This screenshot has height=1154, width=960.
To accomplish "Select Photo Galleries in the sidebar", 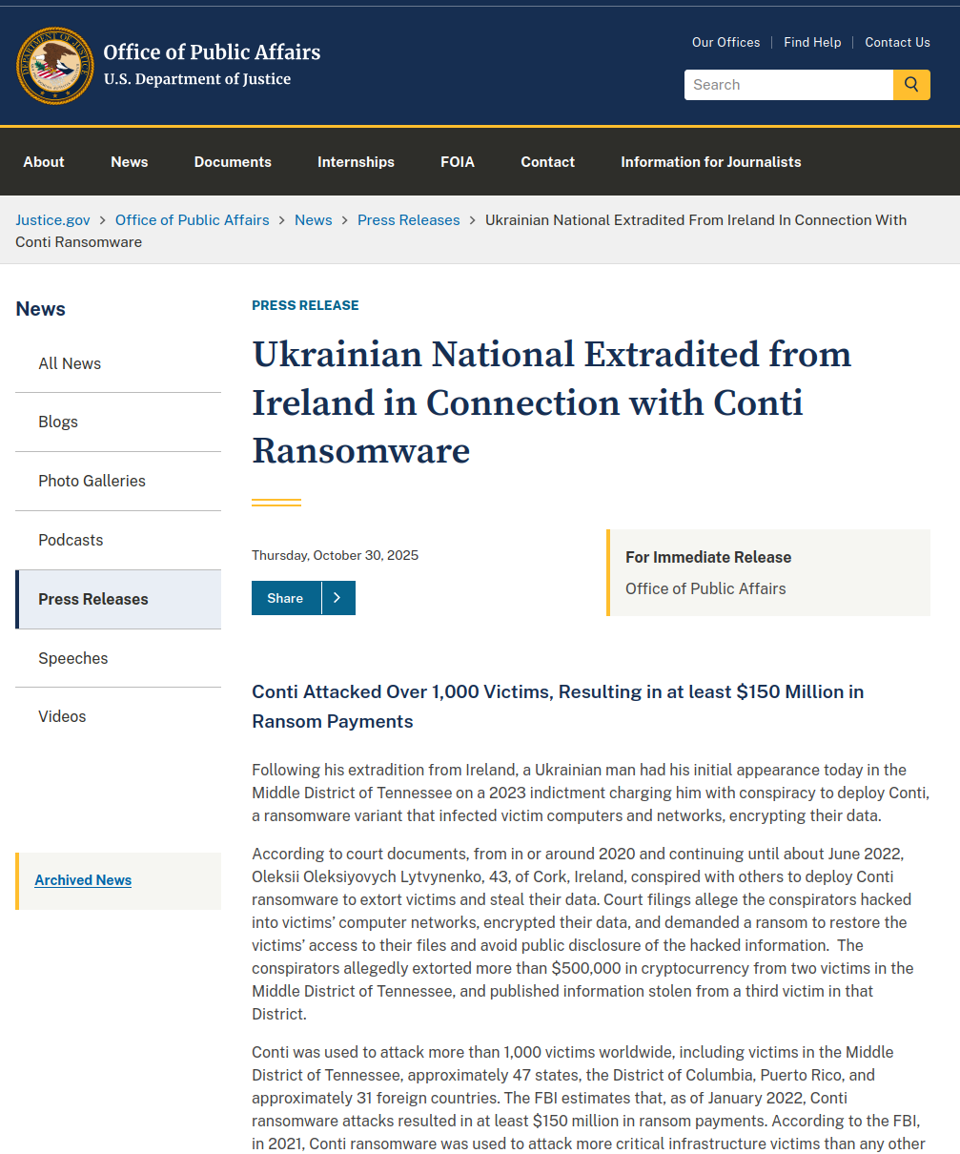I will coord(118,482).
